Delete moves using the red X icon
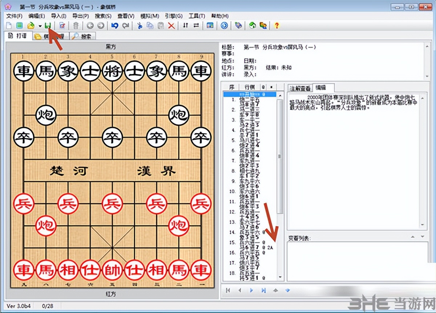The height and width of the screenshot is (313, 436). point(170,25)
